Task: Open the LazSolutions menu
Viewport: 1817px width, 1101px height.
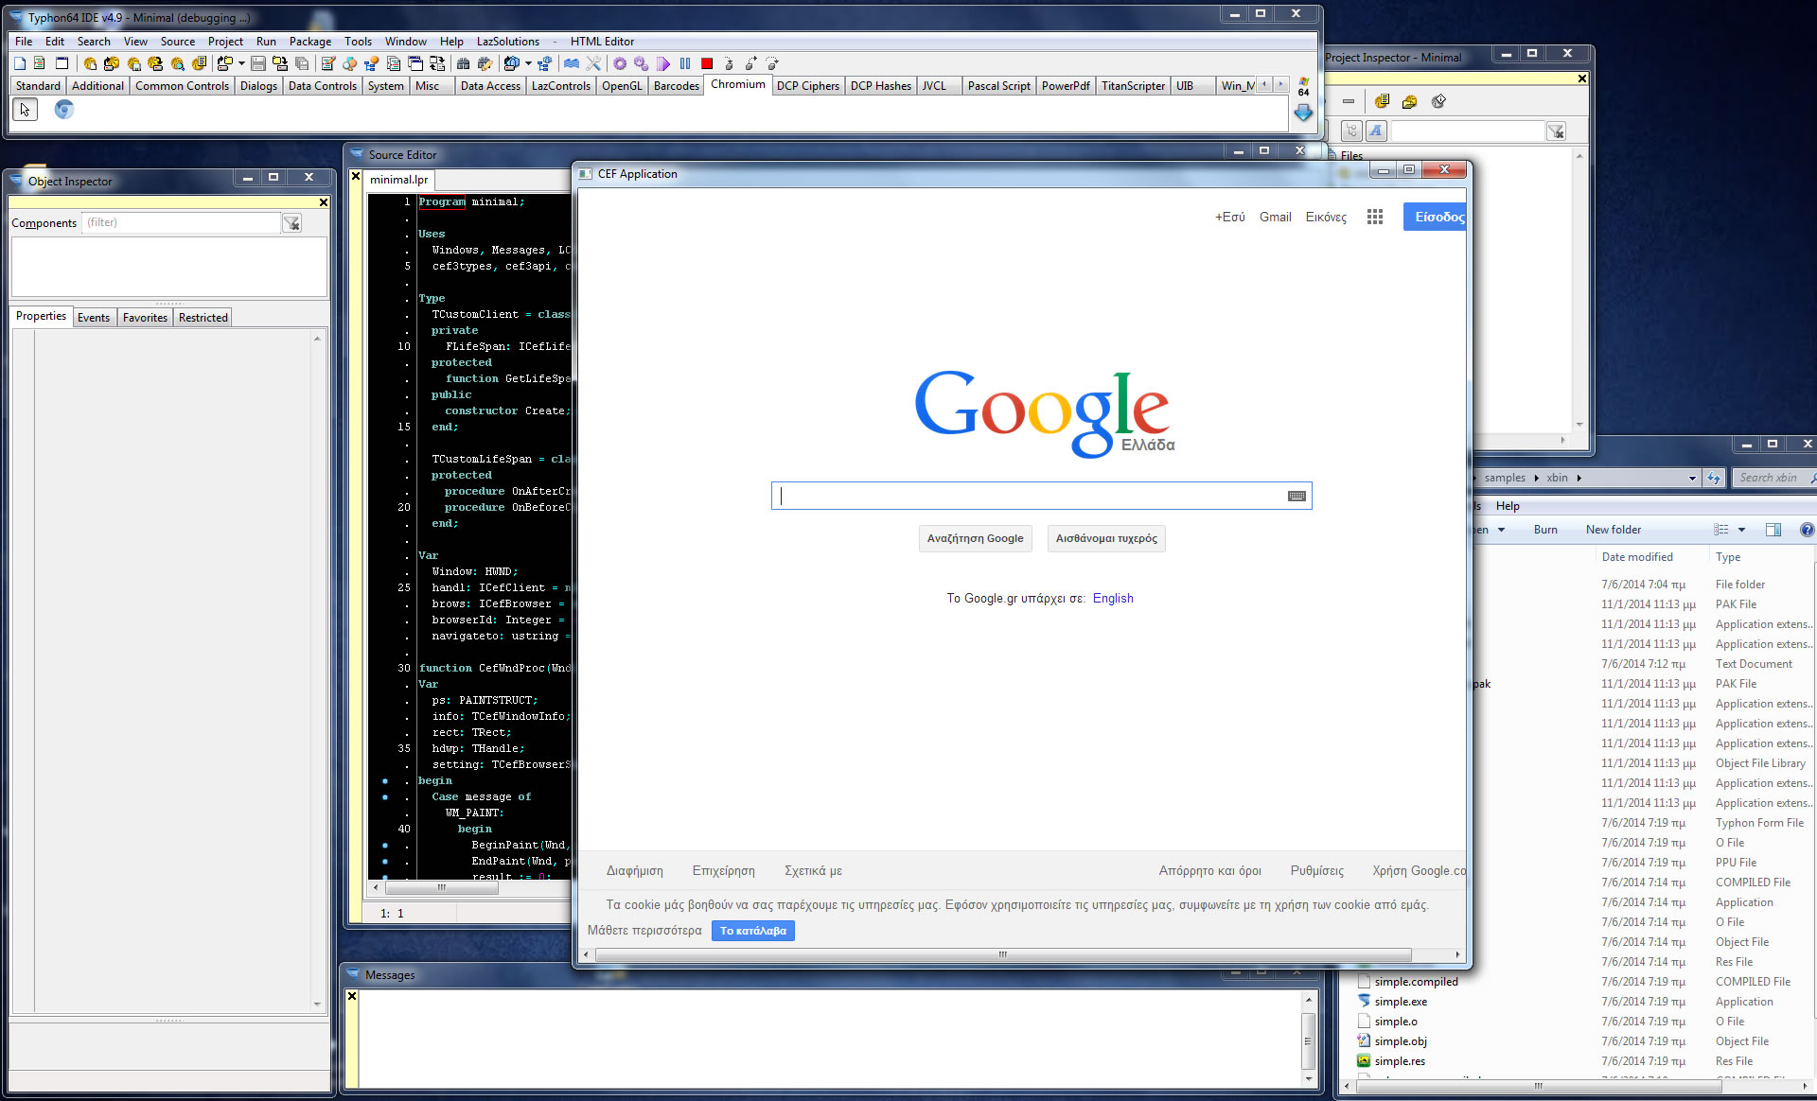Action: [x=507, y=41]
